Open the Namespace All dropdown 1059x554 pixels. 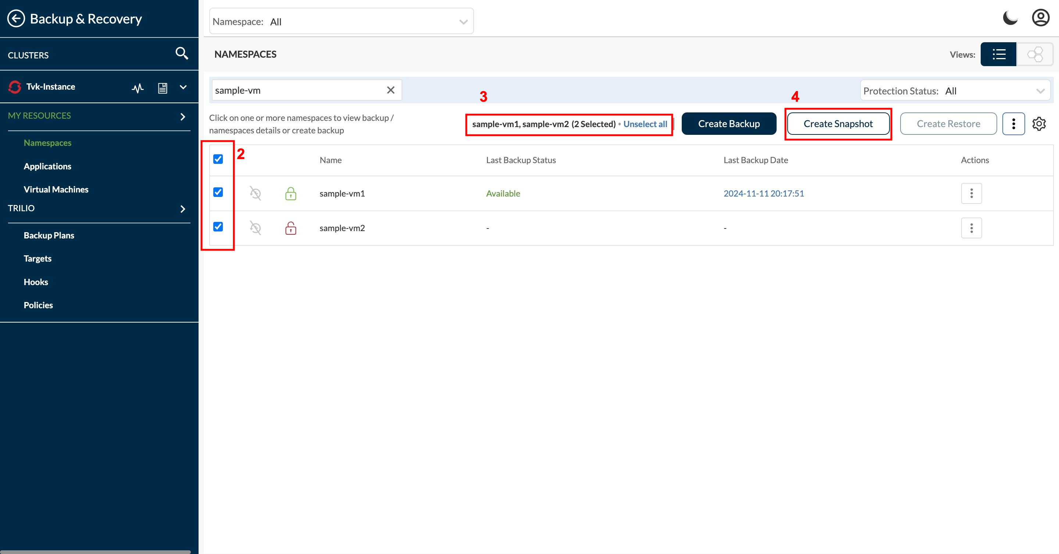341,21
